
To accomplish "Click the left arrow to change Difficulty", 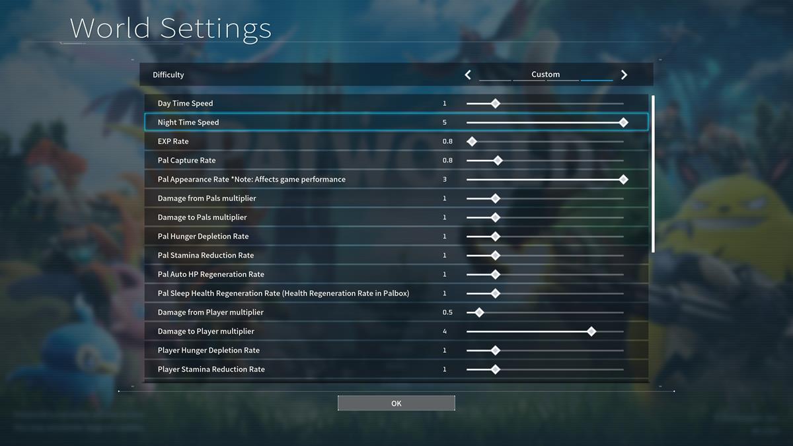I will [x=468, y=75].
